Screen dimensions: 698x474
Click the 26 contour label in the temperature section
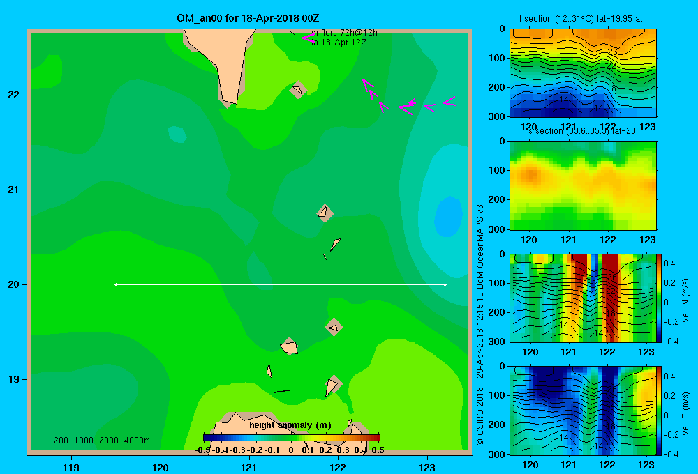[613, 52]
